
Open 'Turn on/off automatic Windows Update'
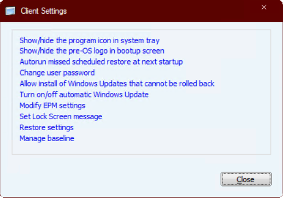pyautogui.click(x=84, y=95)
